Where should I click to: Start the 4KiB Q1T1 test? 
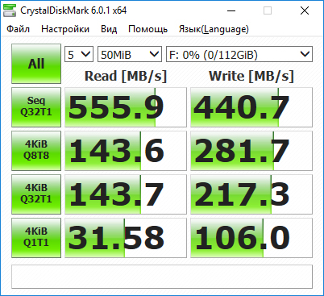coord(36,238)
